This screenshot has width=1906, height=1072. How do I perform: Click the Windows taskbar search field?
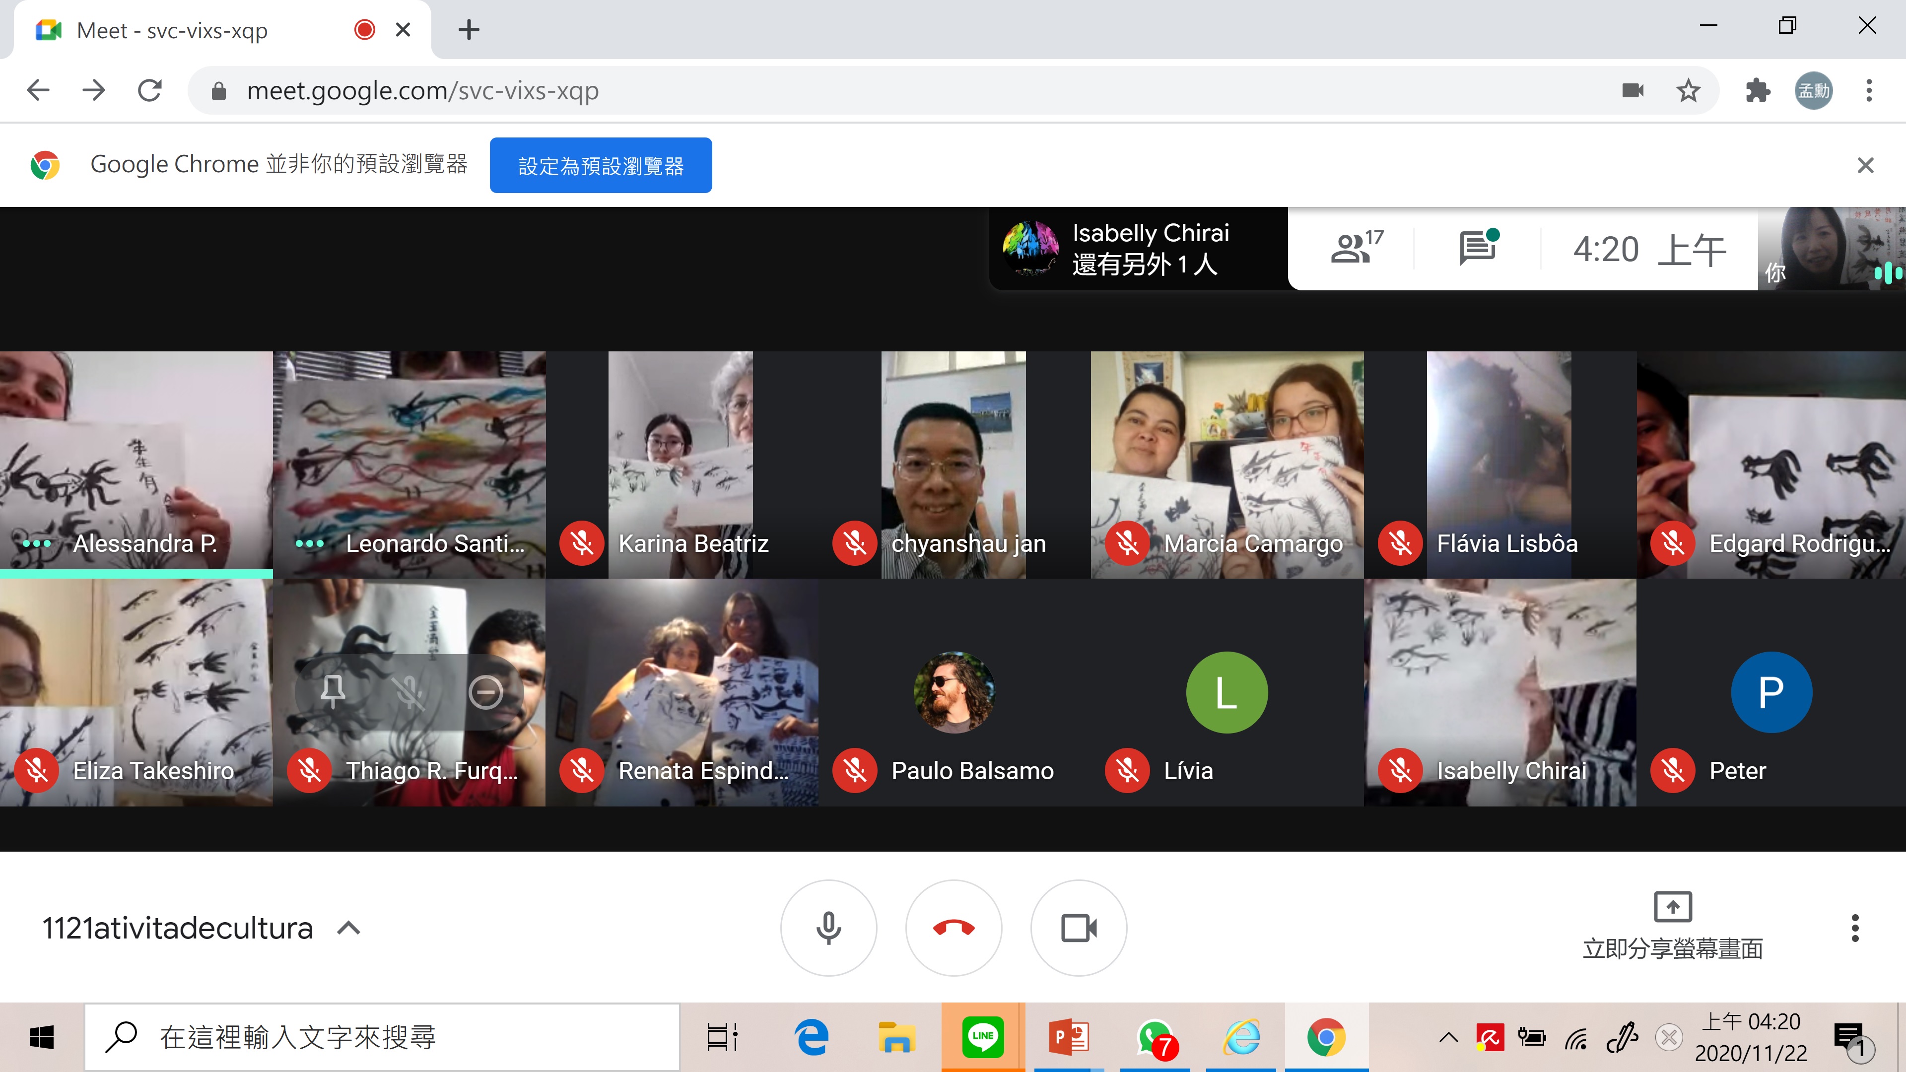click(x=382, y=1037)
